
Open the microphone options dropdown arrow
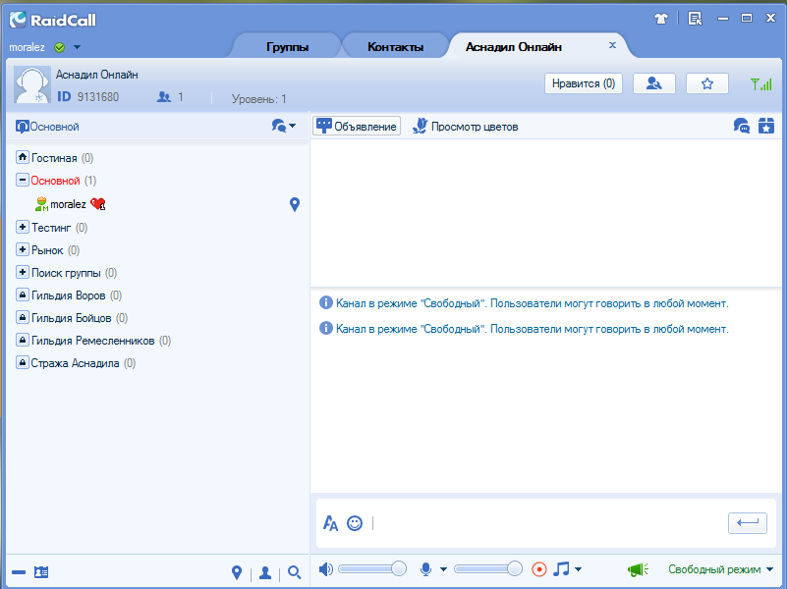[x=443, y=569]
